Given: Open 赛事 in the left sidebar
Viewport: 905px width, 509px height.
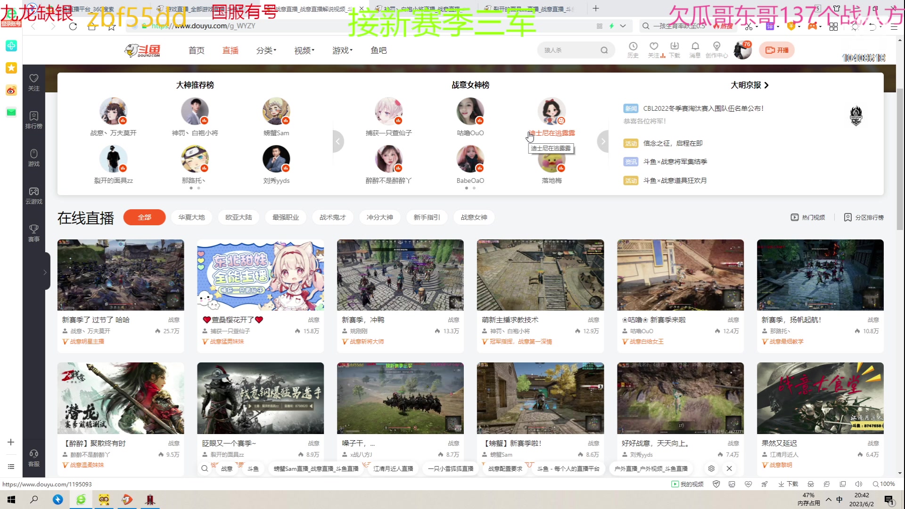Looking at the screenshot, I should click(x=33, y=233).
